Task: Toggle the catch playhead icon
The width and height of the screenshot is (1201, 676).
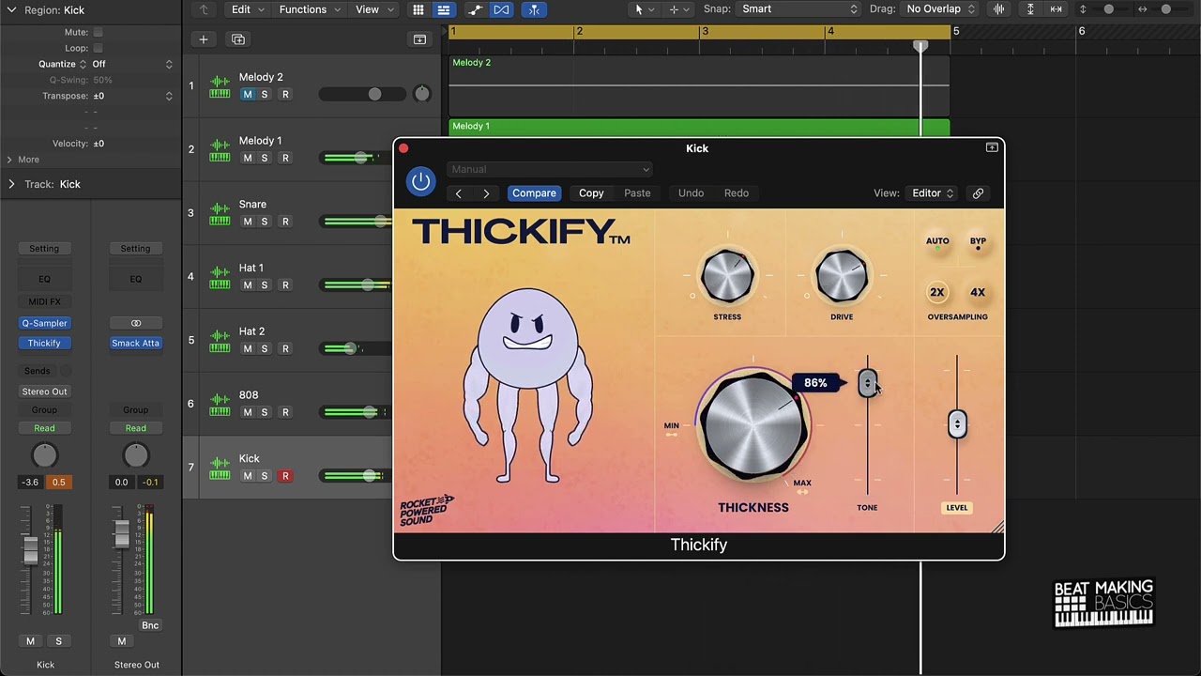Action: point(533,9)
